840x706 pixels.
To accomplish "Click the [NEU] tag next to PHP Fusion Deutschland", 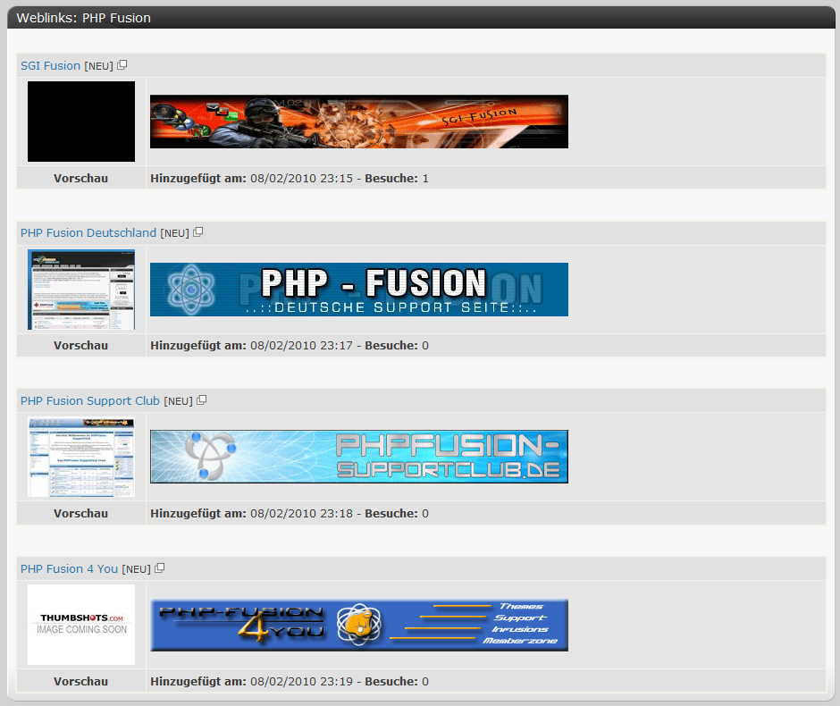I will point(174,233).
